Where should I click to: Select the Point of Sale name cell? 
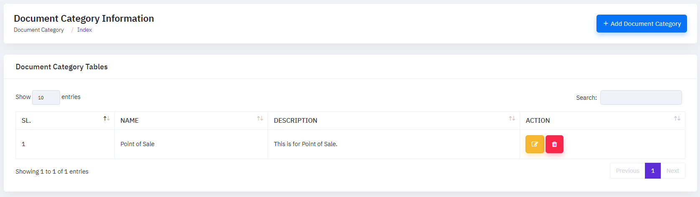click(x=137, y=144)
